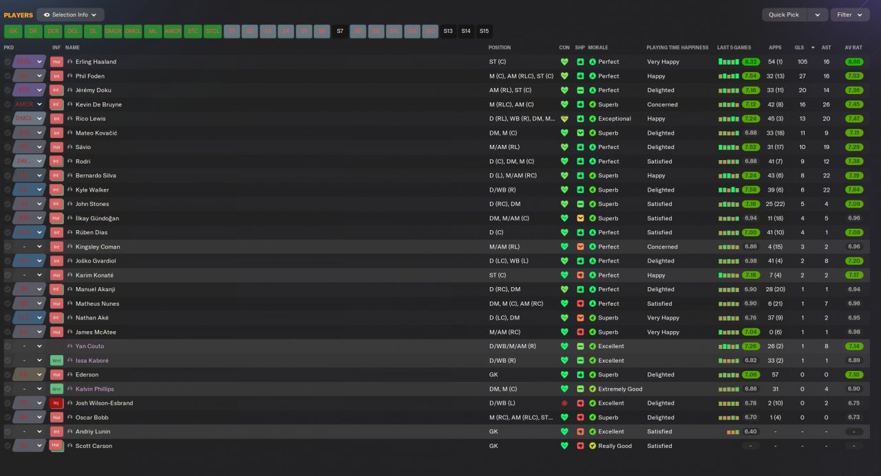Click Karim Konaté's red sharpness icon

(x=580, y=275)
